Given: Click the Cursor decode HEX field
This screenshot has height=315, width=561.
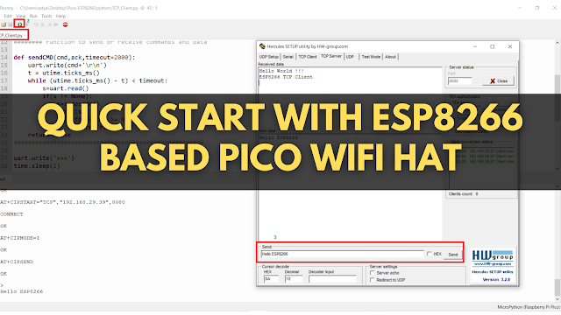Looking at the screenshot, I should coord(271,279).
